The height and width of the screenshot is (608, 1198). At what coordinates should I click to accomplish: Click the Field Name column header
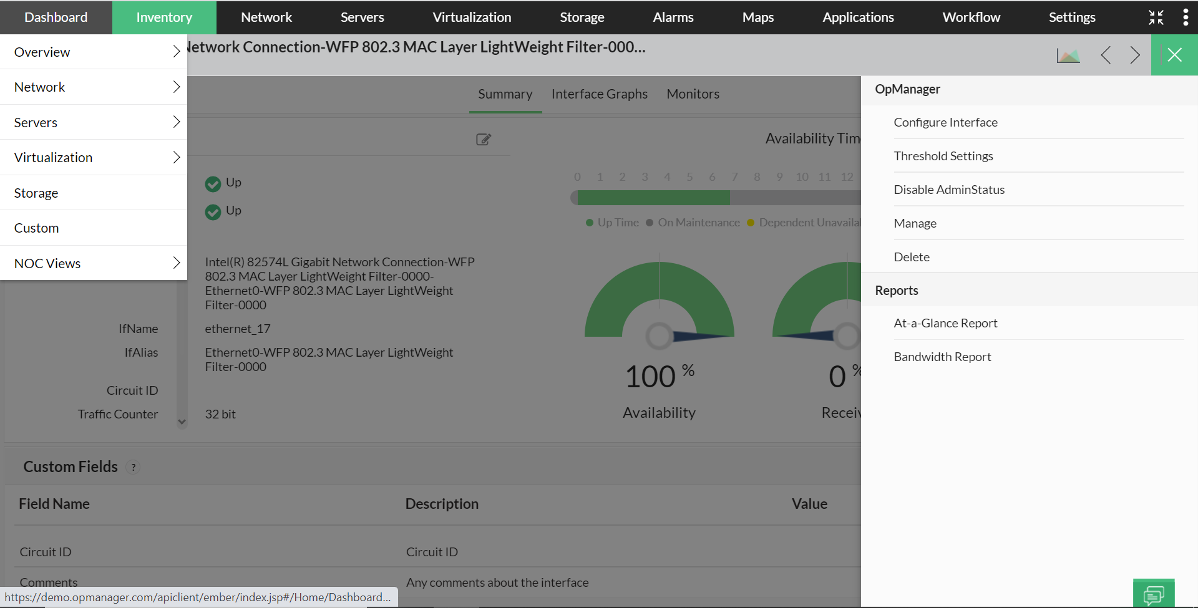pos(54,504)
